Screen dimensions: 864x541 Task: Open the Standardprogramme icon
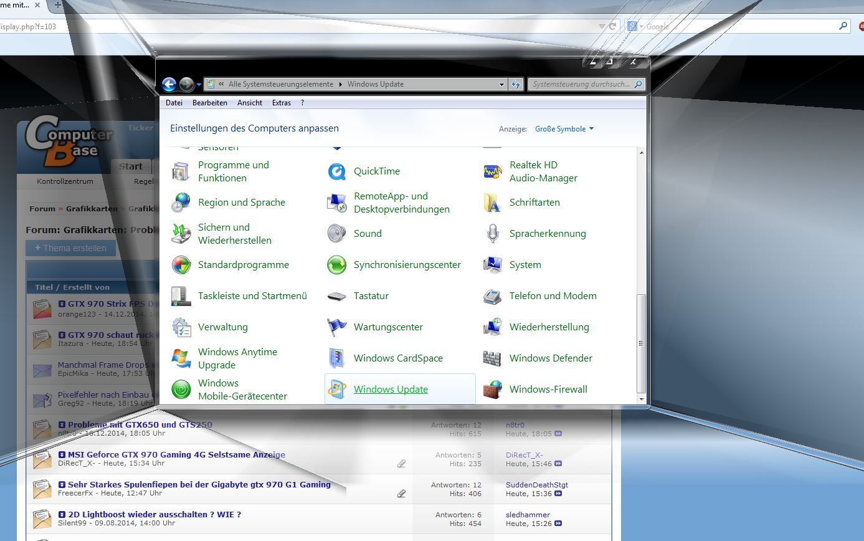click(181, 265)
